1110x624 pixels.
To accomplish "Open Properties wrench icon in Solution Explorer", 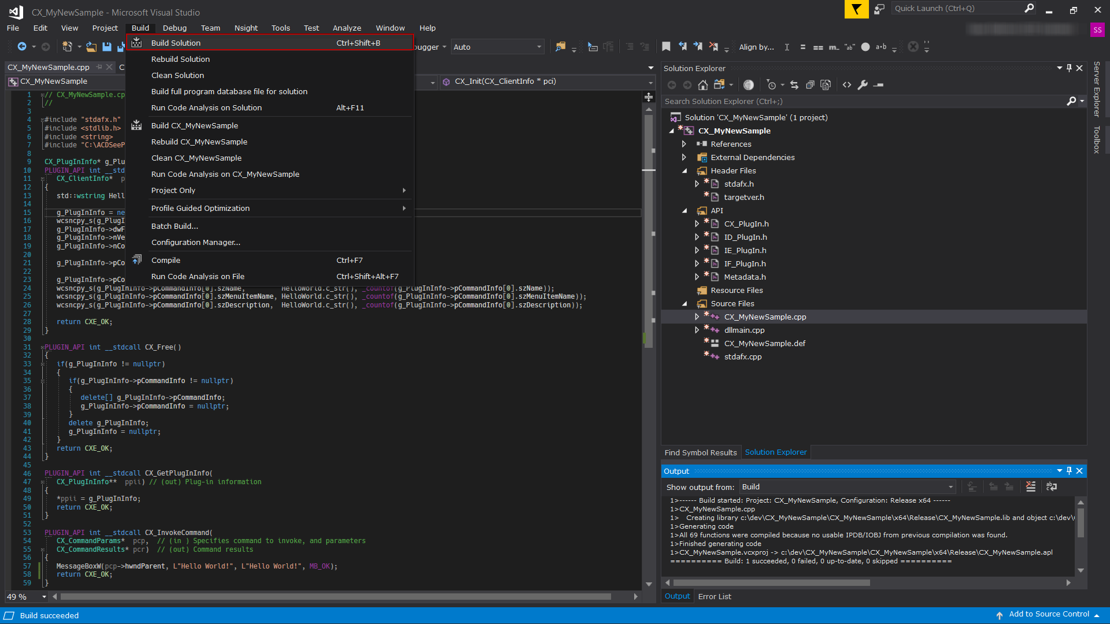I will click(x=863, y=85).
